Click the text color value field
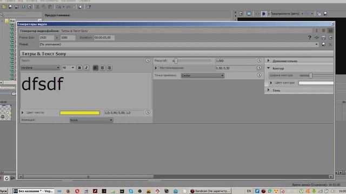 pos(124,113)
